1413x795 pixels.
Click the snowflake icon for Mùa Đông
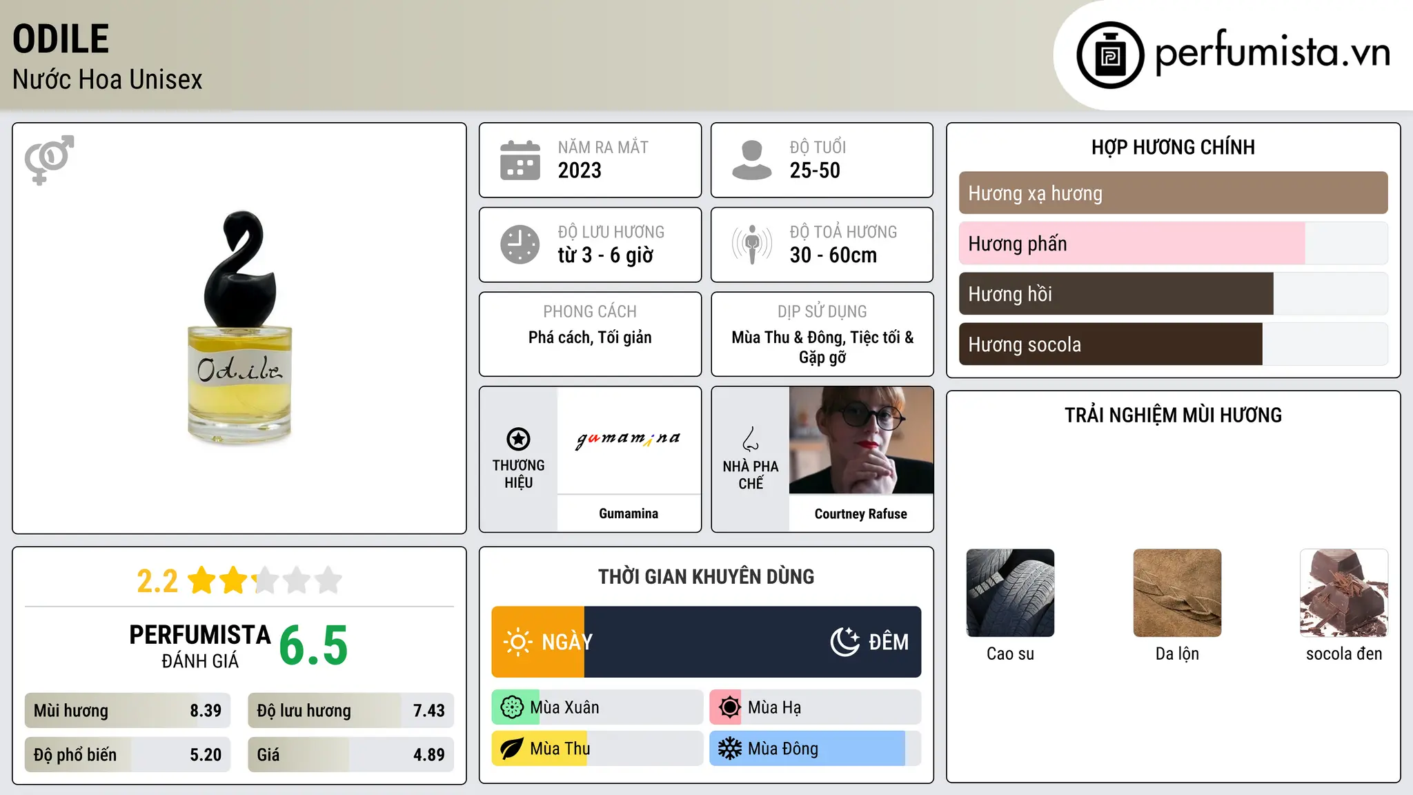pos(729,749)
